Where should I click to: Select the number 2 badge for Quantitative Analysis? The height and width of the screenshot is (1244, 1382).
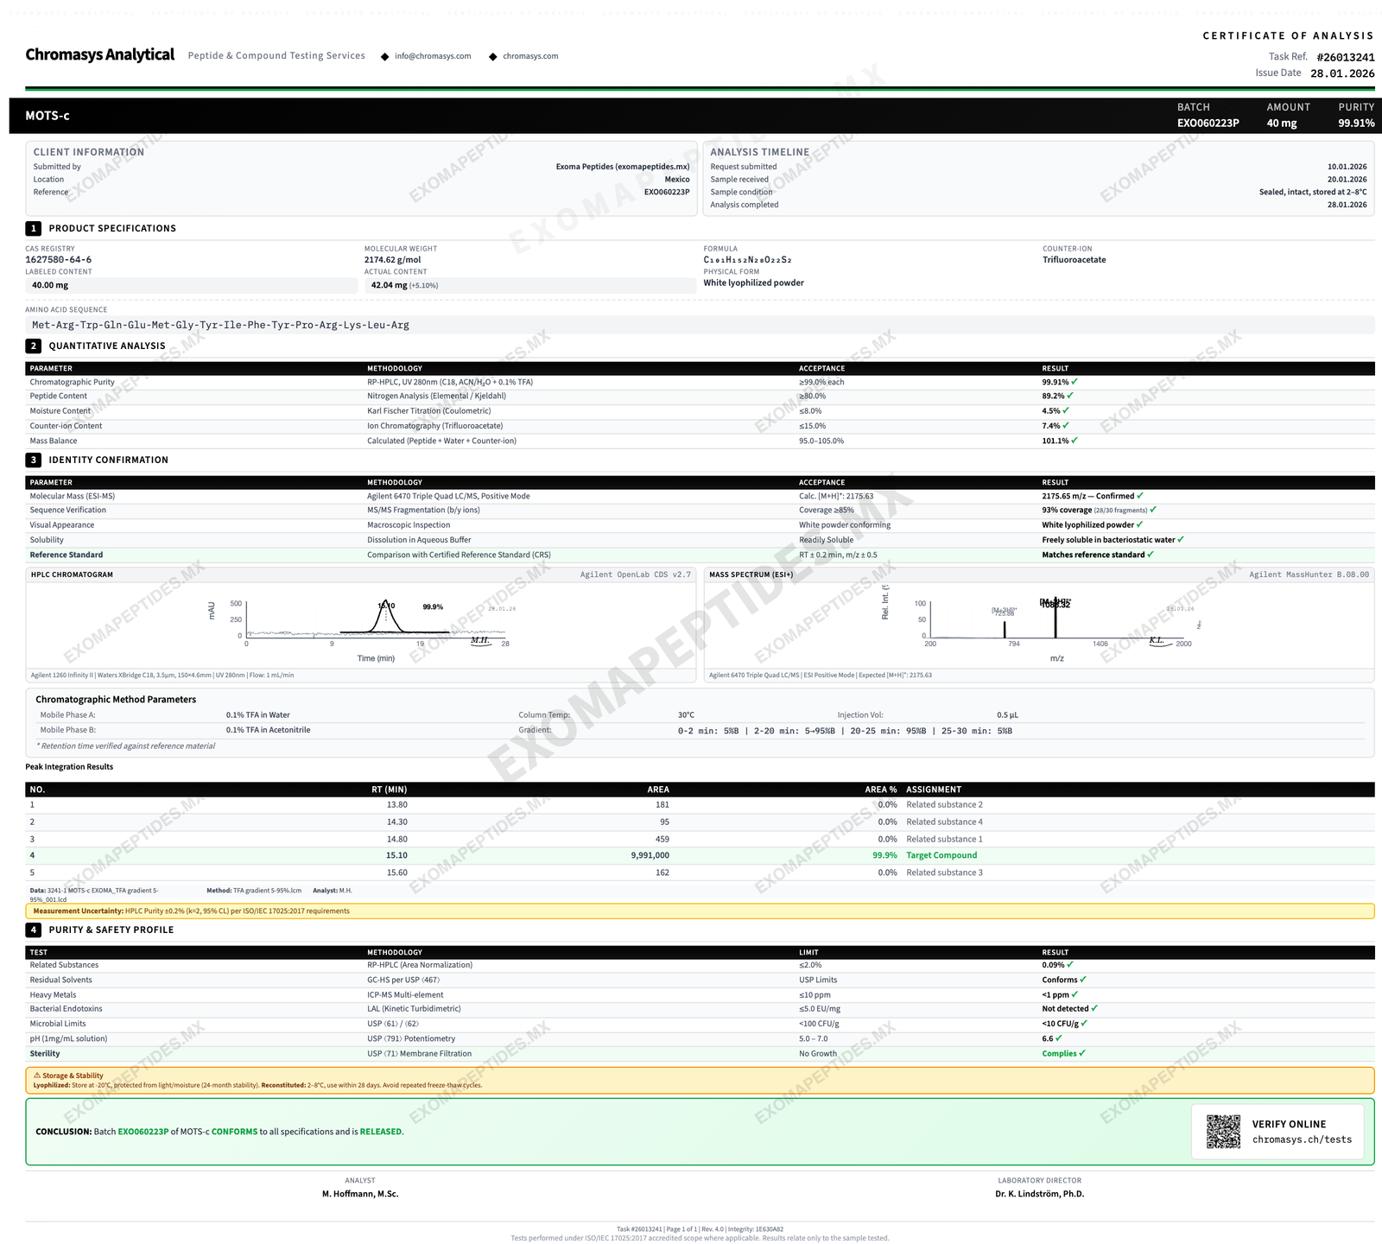coord(33,346)
